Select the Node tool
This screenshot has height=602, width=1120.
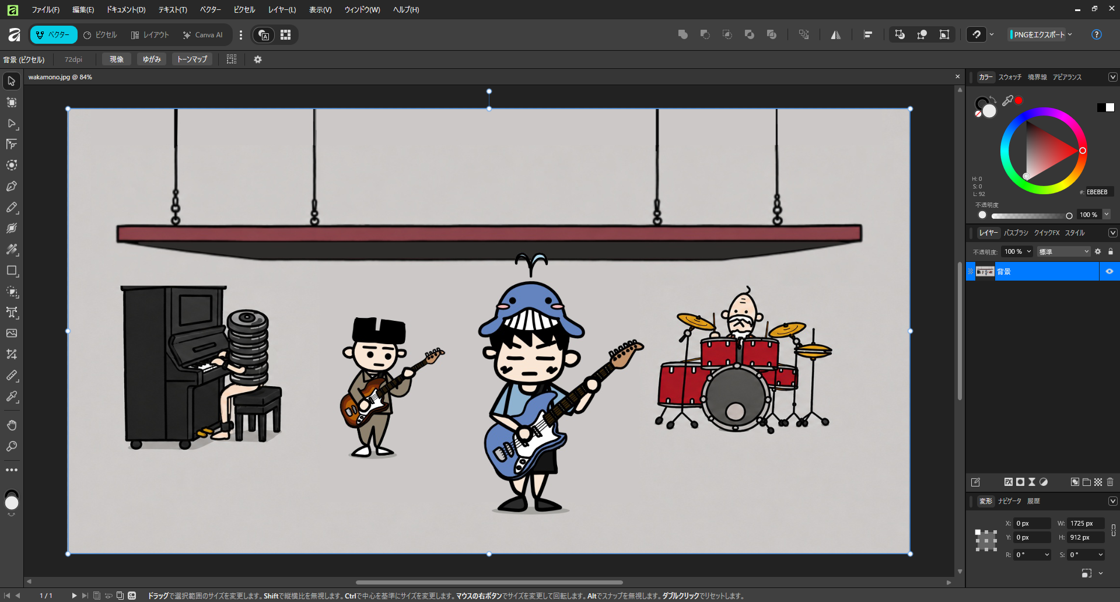[12, 123]
